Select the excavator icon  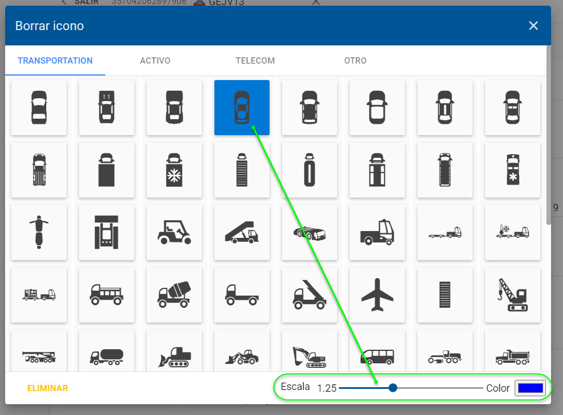309,356
